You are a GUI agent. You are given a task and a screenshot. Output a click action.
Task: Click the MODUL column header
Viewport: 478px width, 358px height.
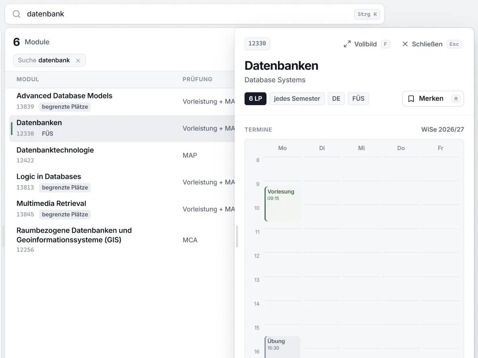tap(28, 79)
